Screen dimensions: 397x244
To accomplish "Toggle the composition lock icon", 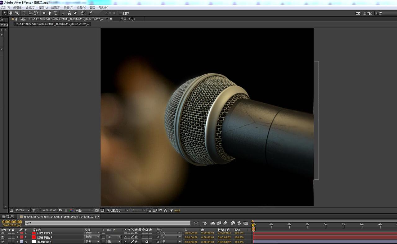I will click(x=16, y=19).
